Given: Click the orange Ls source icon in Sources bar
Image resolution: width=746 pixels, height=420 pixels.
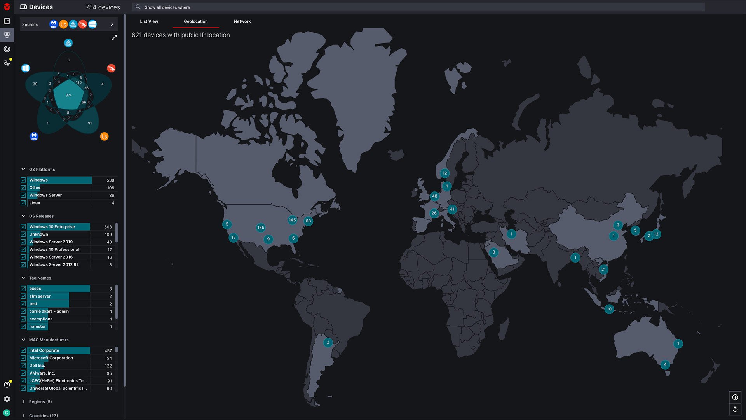Looking at the screenshot, I should pyautogui.click(x=63, y=24).
